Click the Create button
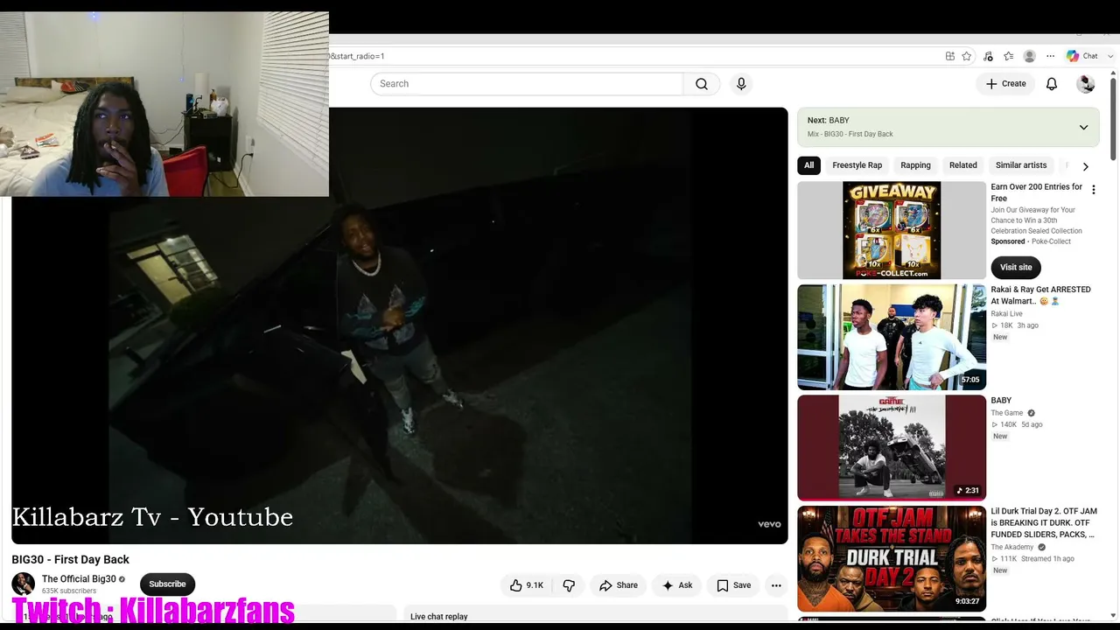 tap(1006, 84)
